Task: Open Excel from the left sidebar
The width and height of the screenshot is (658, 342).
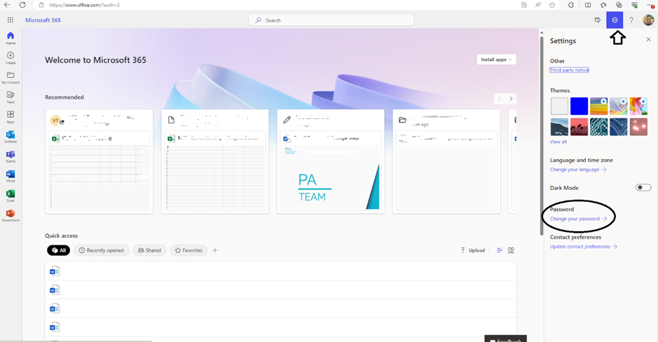Action: tap(11, 195)
